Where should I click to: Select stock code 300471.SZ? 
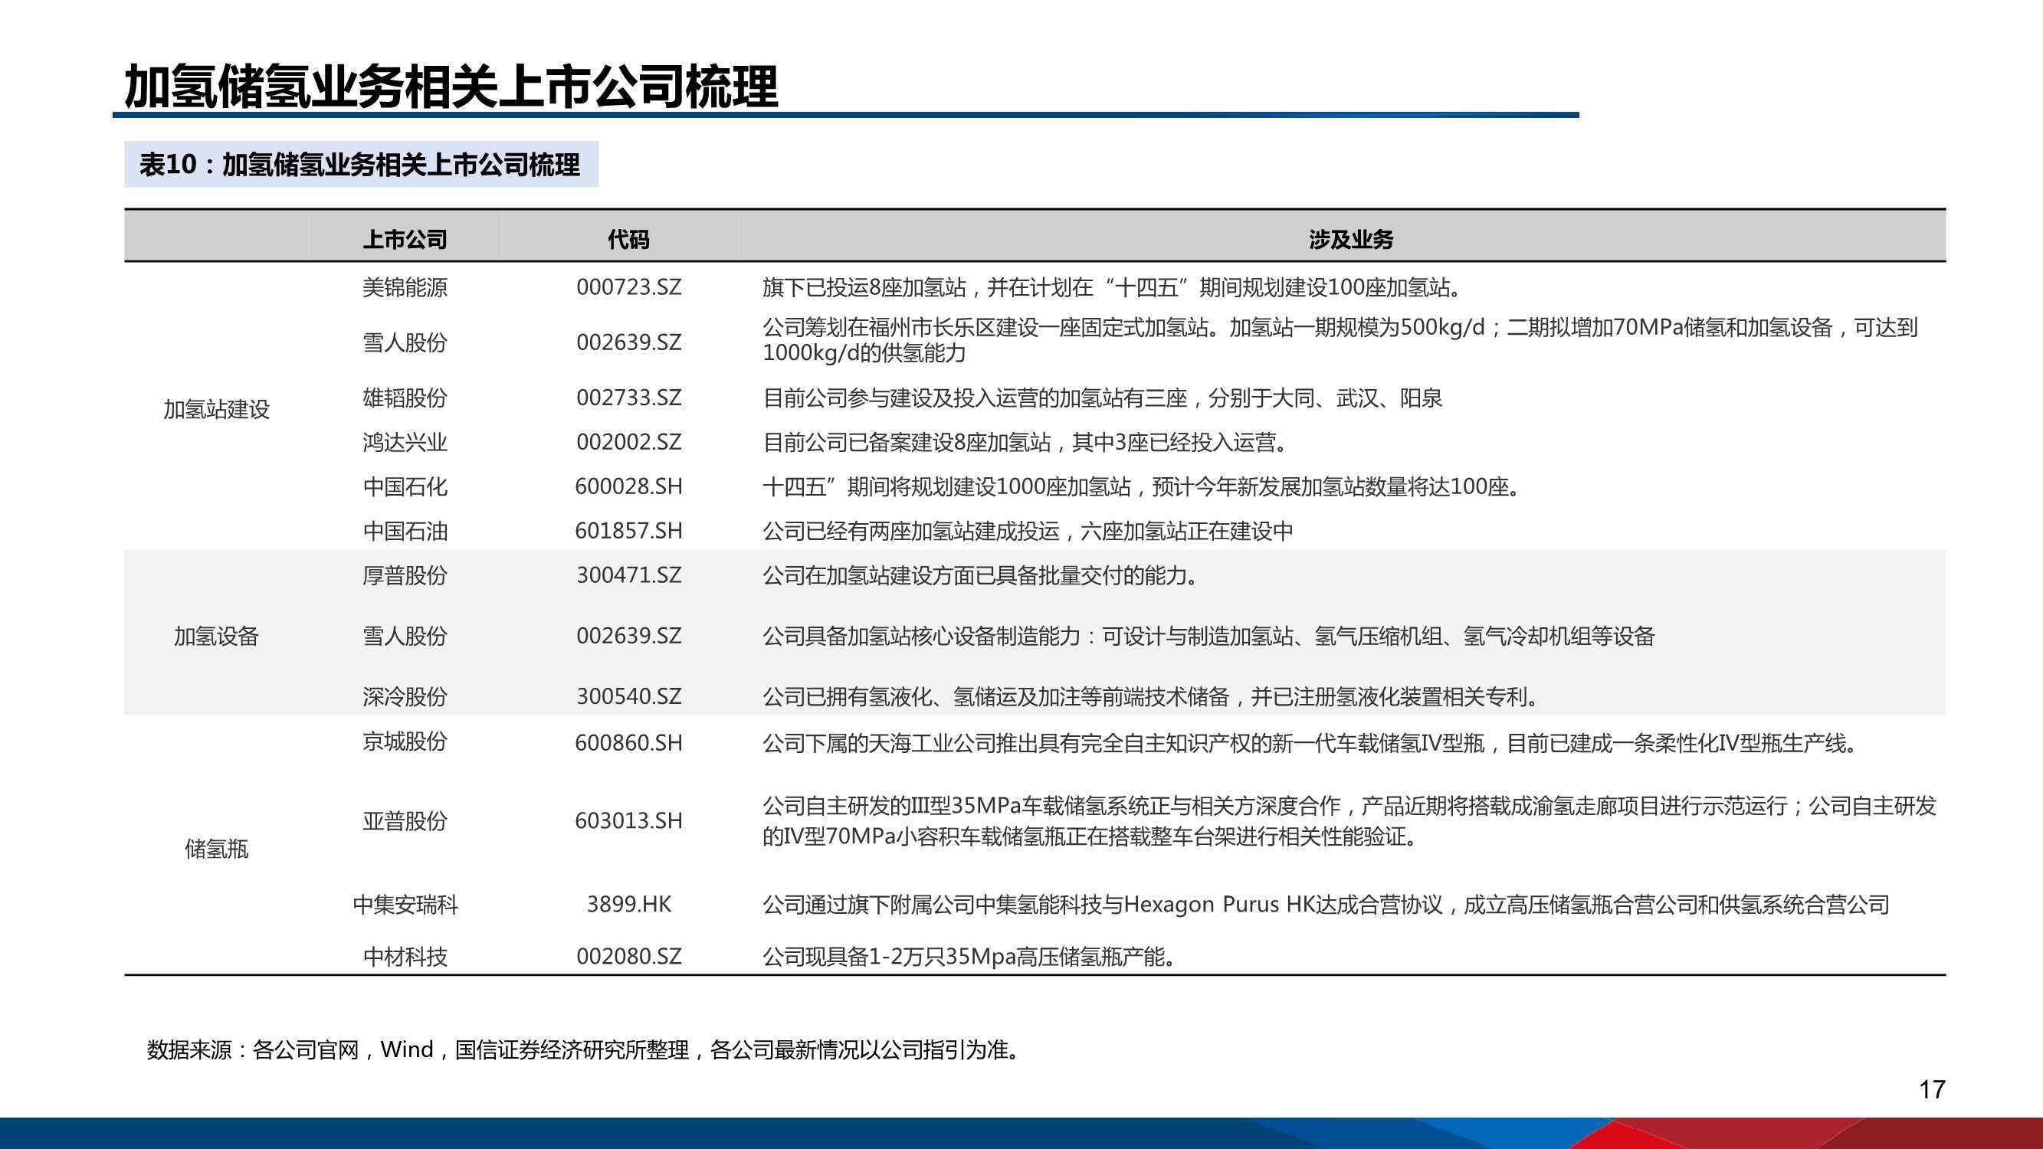pyautogui.click(x=628, y=575)
